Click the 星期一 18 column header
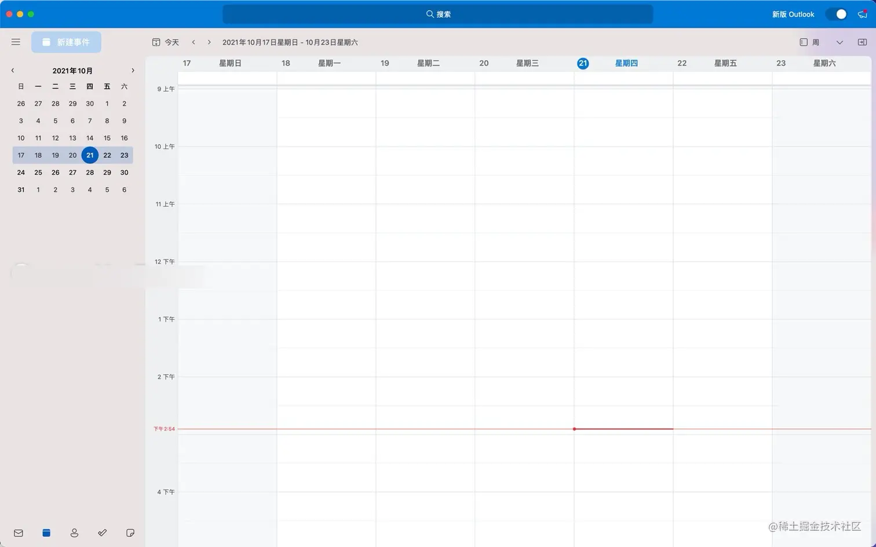876x547 pixels. coord(327,63)
